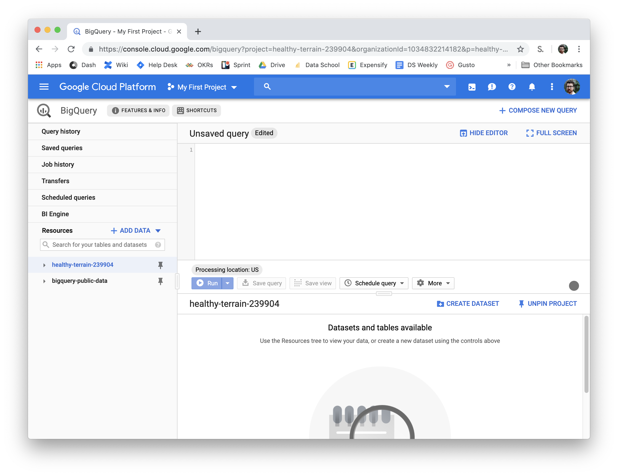Click the search magnifier icon in header search bar
This screenshot has width=618, height=476.
click(267, 87)
